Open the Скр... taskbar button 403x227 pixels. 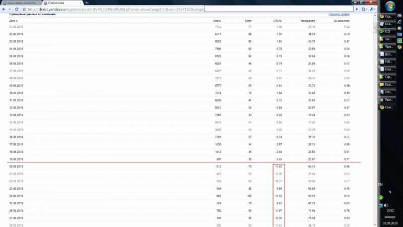(x=387, y=77)
